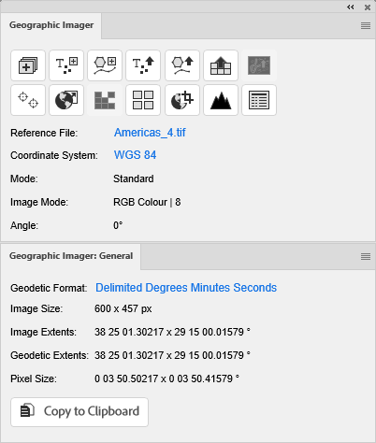
Task: Select the add text points icon
Action: click(66, 65)
